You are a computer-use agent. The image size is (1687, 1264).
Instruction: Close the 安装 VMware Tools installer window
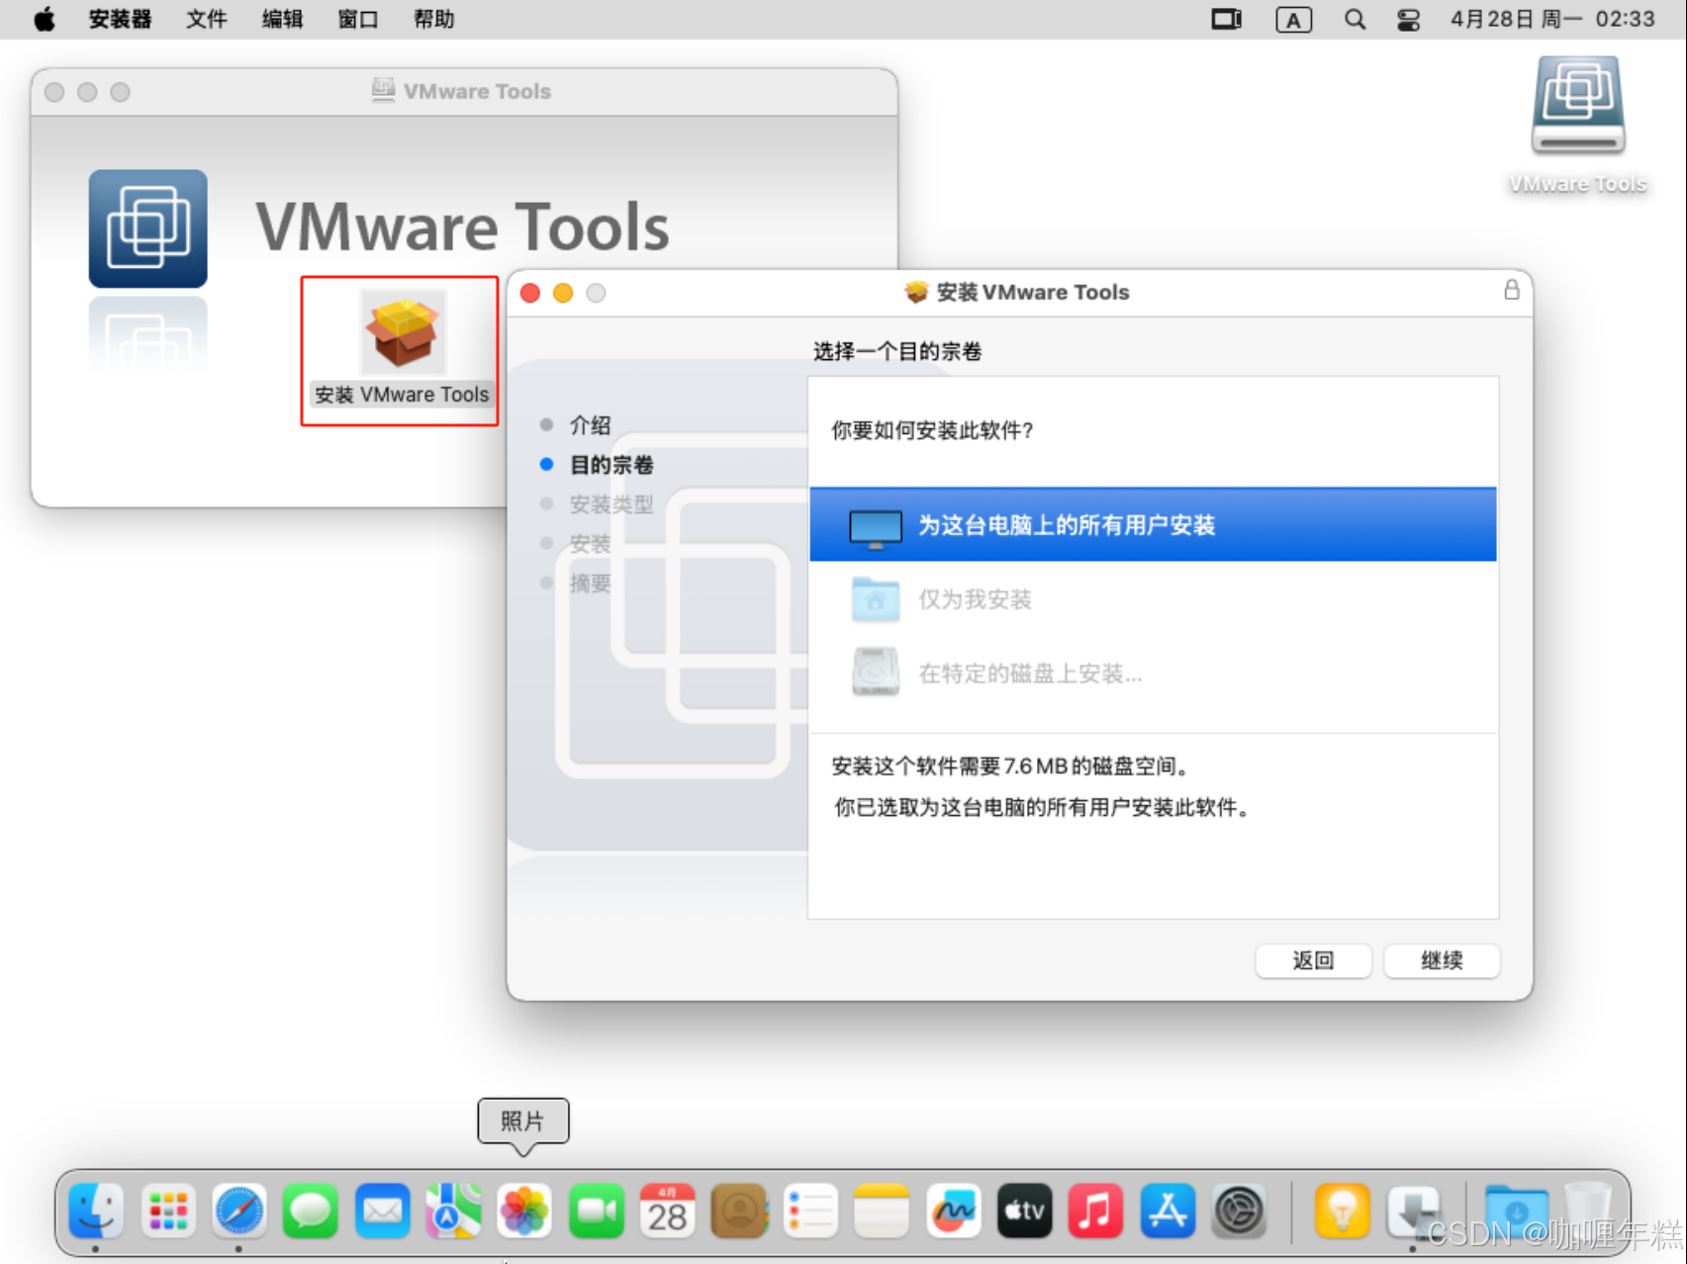coord(530,293)
